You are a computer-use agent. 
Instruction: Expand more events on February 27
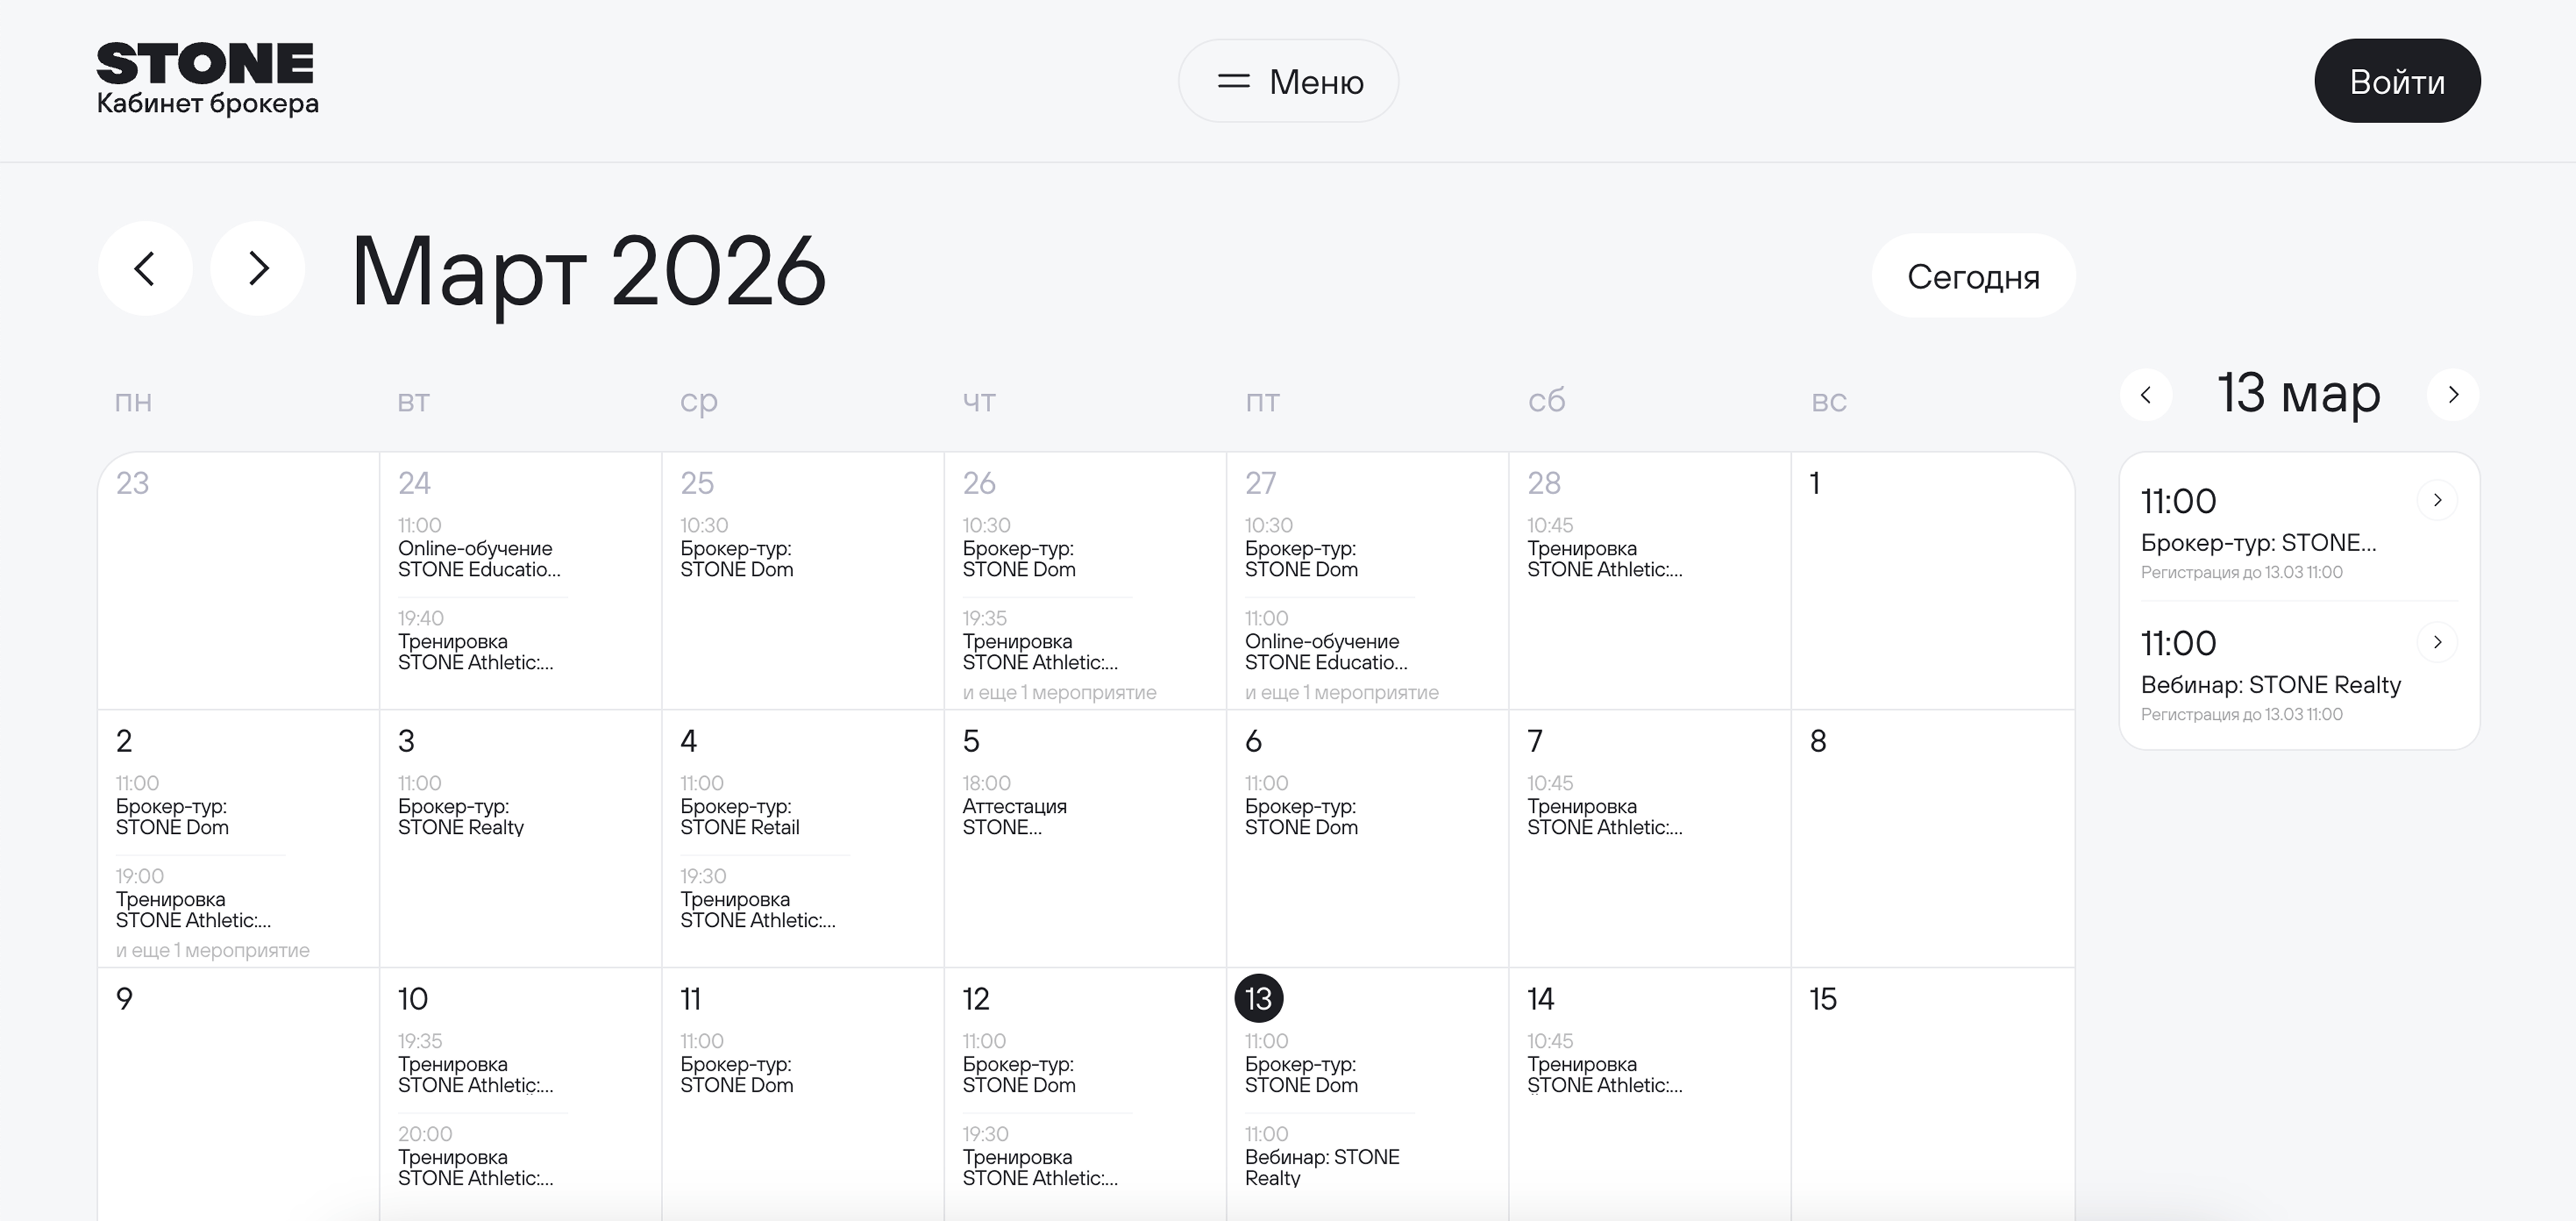pos(1341,693)
